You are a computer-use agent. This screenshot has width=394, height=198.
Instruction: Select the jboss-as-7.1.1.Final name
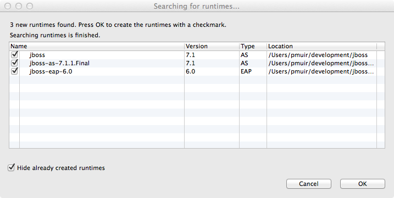[59, 63]
